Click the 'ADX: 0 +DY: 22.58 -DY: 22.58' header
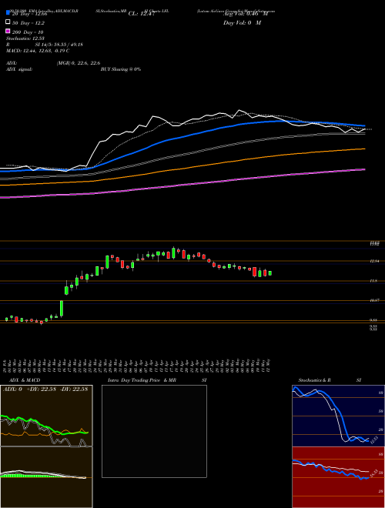Image resolution: width=385 pixels, height=508 pixels. coord(45,389)
